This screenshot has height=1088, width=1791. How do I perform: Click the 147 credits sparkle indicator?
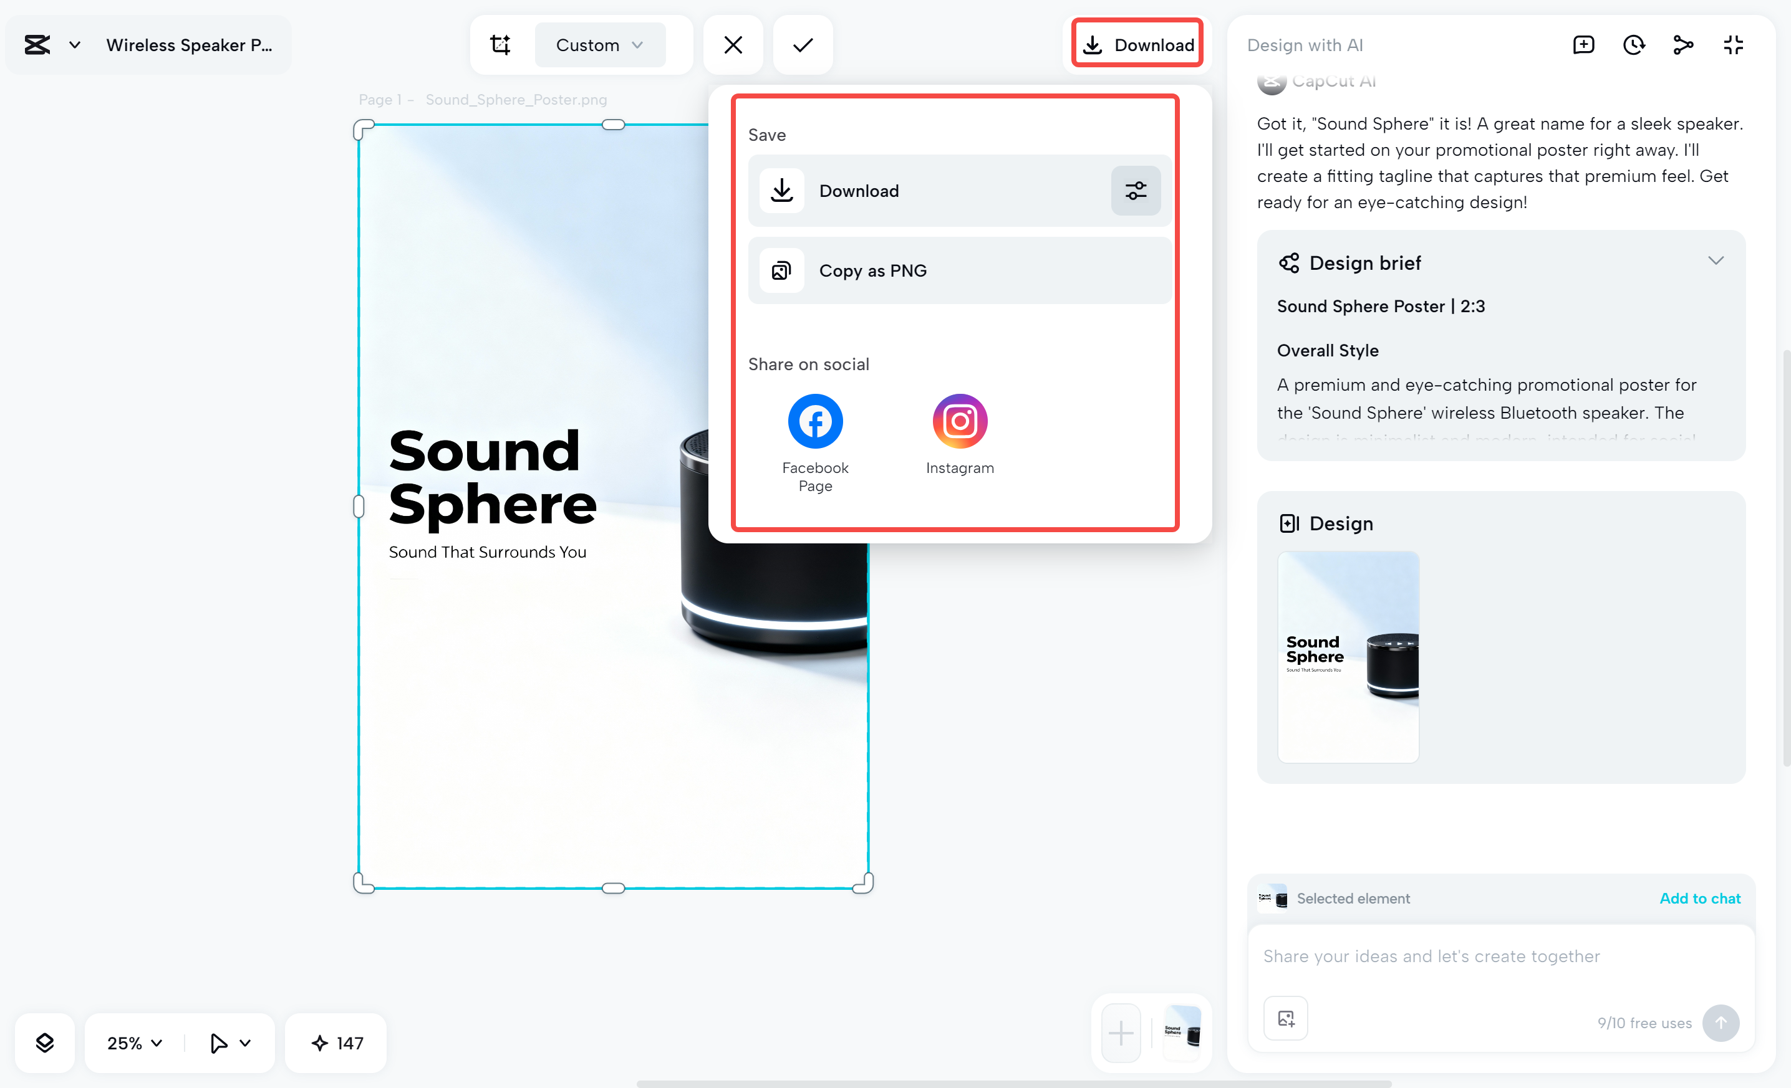pyautogui.click(x=337, y=1043)
